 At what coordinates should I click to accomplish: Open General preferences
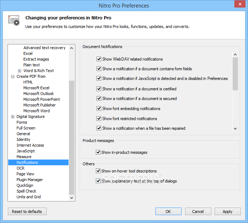23,134
